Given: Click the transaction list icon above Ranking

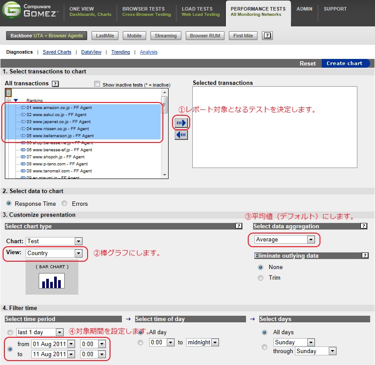Looking at the screenshot, I should (x=9, y=93).
